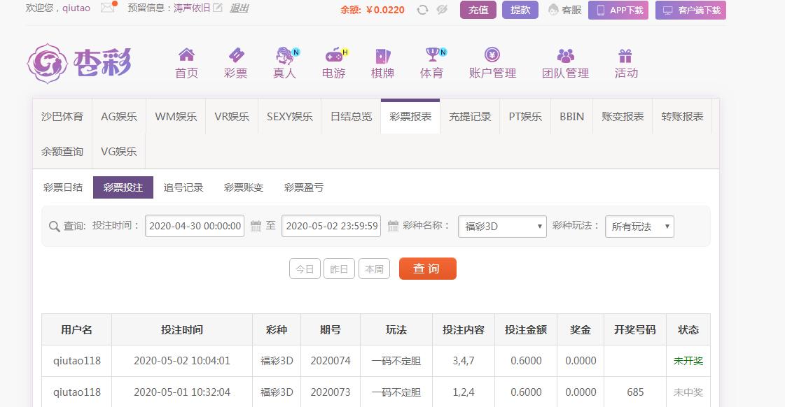Open 账户管理 account management
The width and height of the screenshot is (785, 407).
click(492, 63)
